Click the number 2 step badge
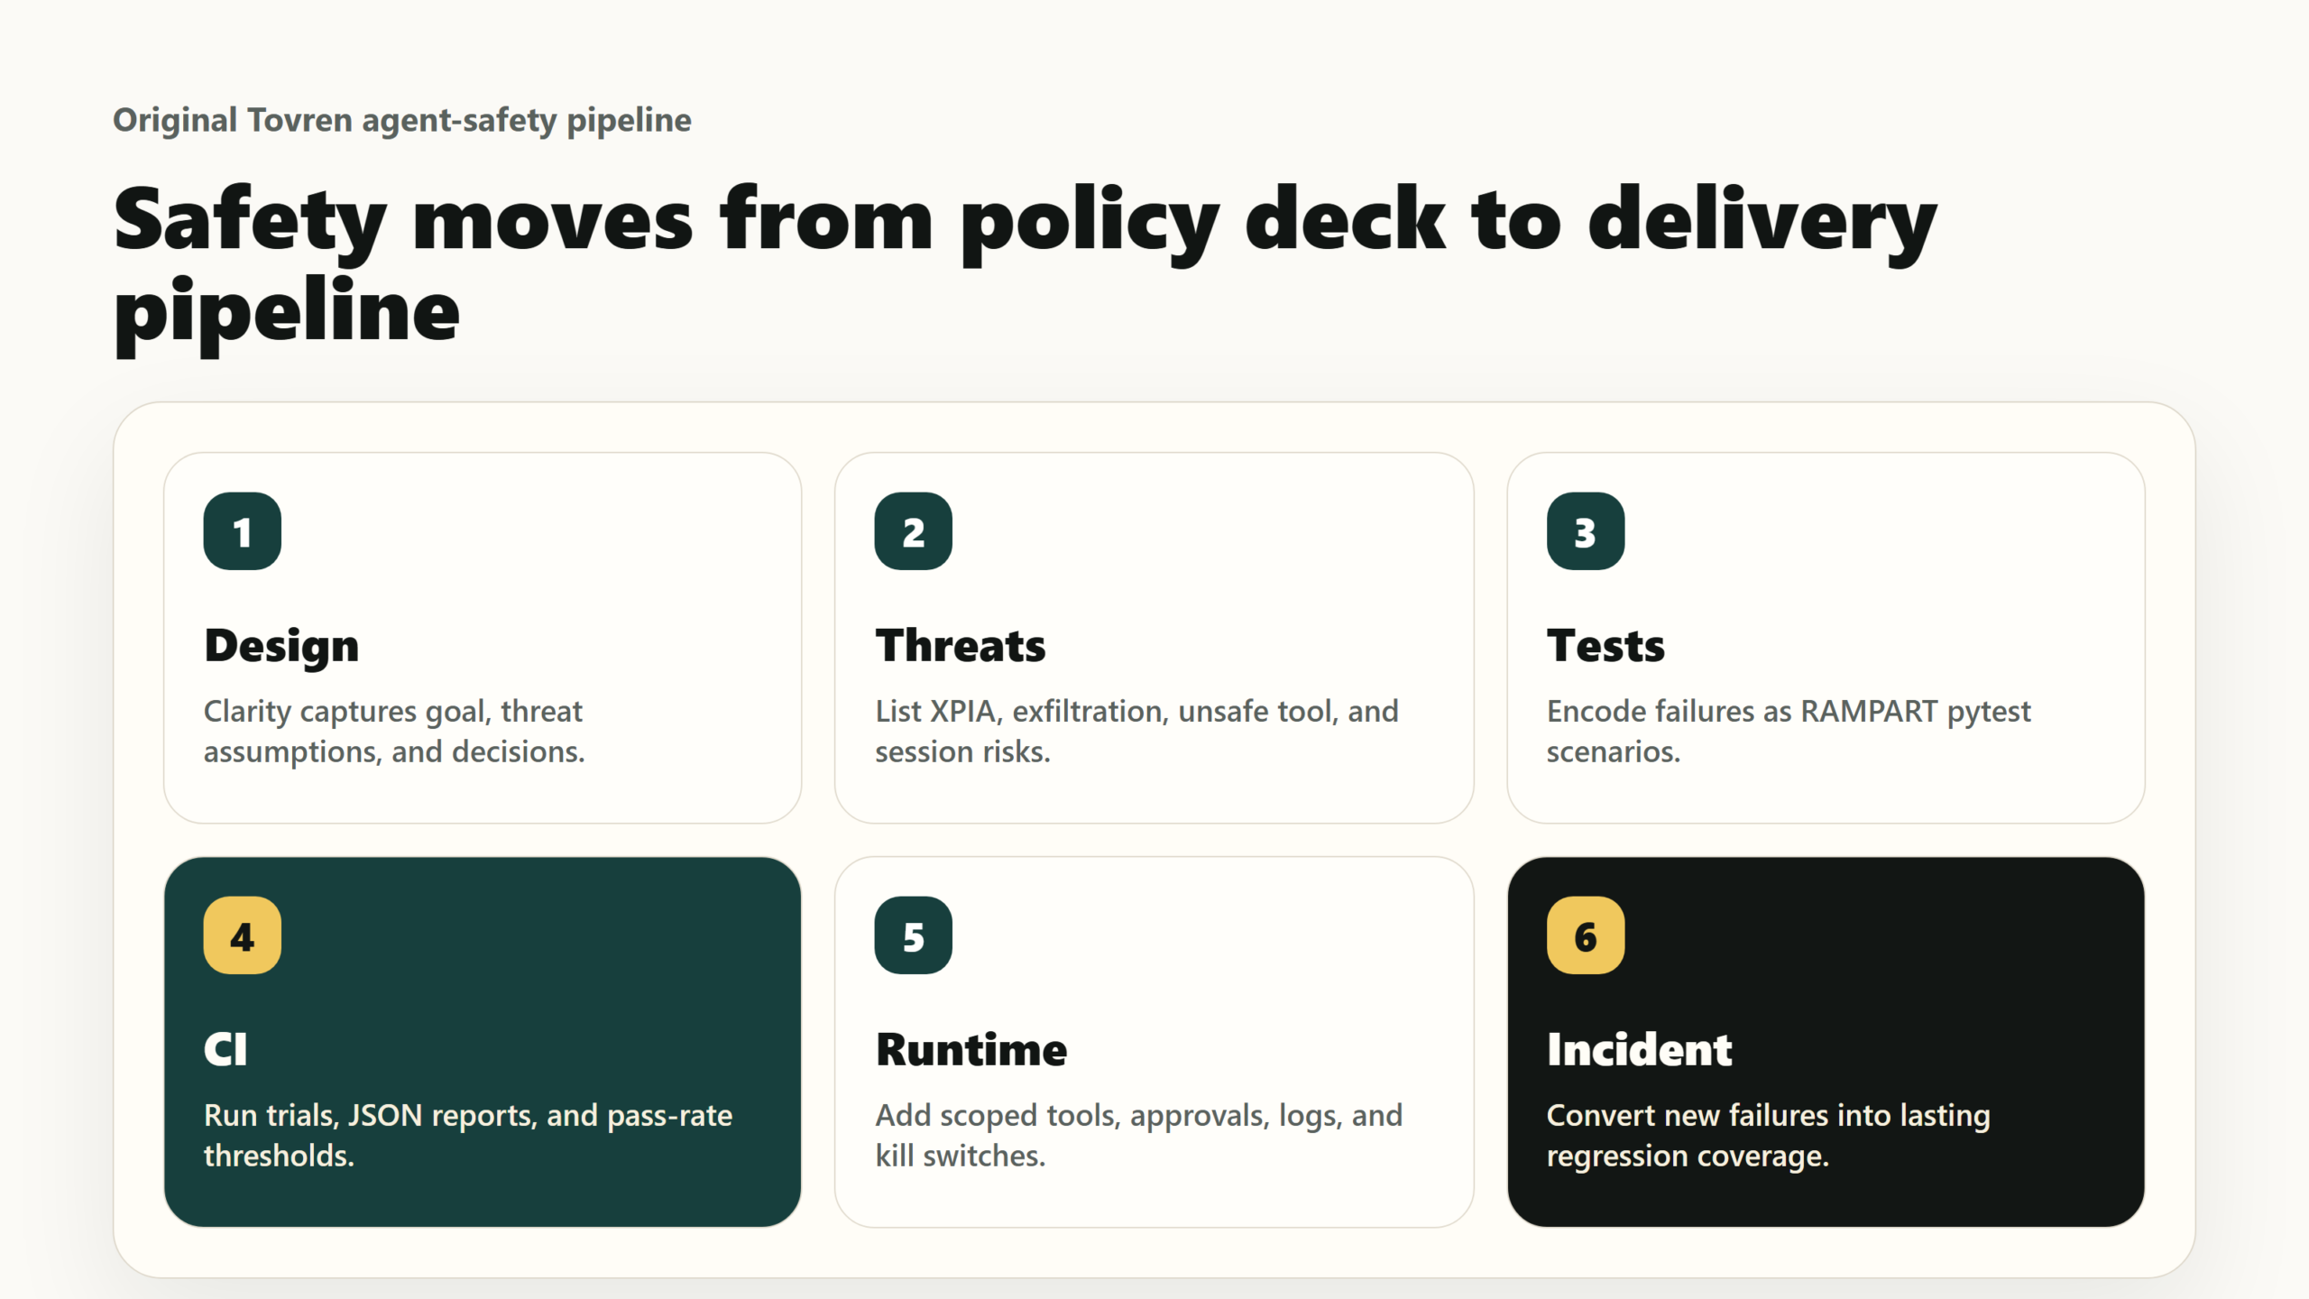The width and height of the screenshot is (2309, 1299). click(913, 530)
